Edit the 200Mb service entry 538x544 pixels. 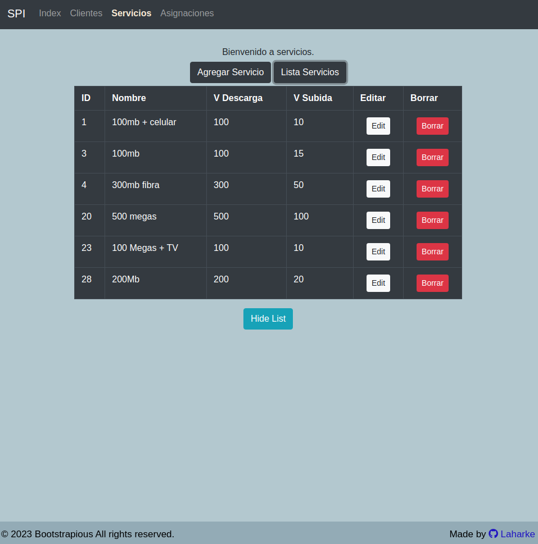(x=378, y=283)
